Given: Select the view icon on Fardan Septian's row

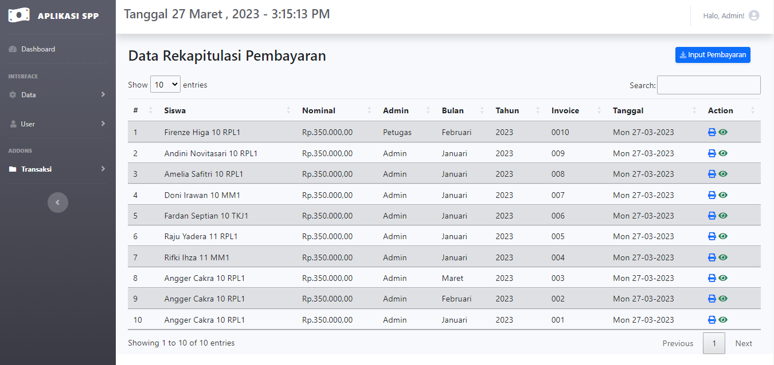Looking at the screenshot, I should point(723,215).
